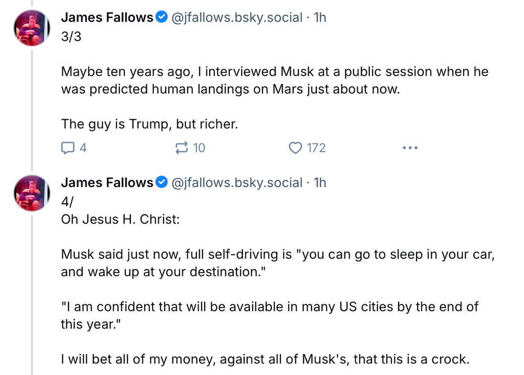Click the James Fallows name on the 4/ post
524x375 pixels.
[x=107, y=182]
